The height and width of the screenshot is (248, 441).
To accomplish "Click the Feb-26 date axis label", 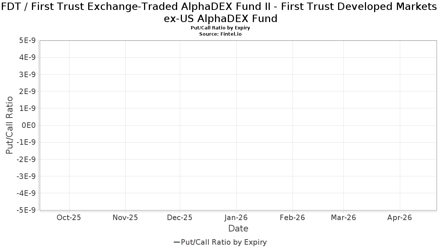I will pos(293,218).
